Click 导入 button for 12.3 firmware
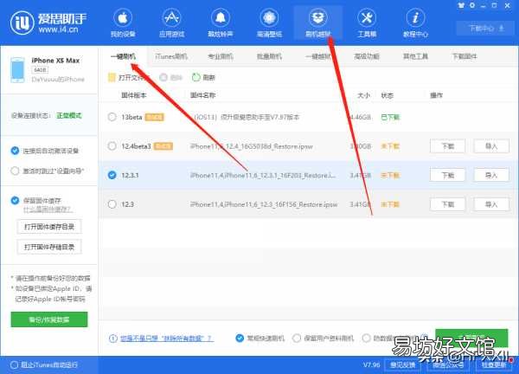 (491, 204)
